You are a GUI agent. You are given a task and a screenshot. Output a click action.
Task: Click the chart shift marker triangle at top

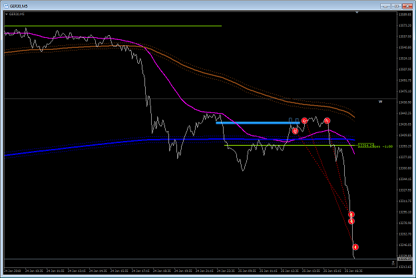click(357, 12)
